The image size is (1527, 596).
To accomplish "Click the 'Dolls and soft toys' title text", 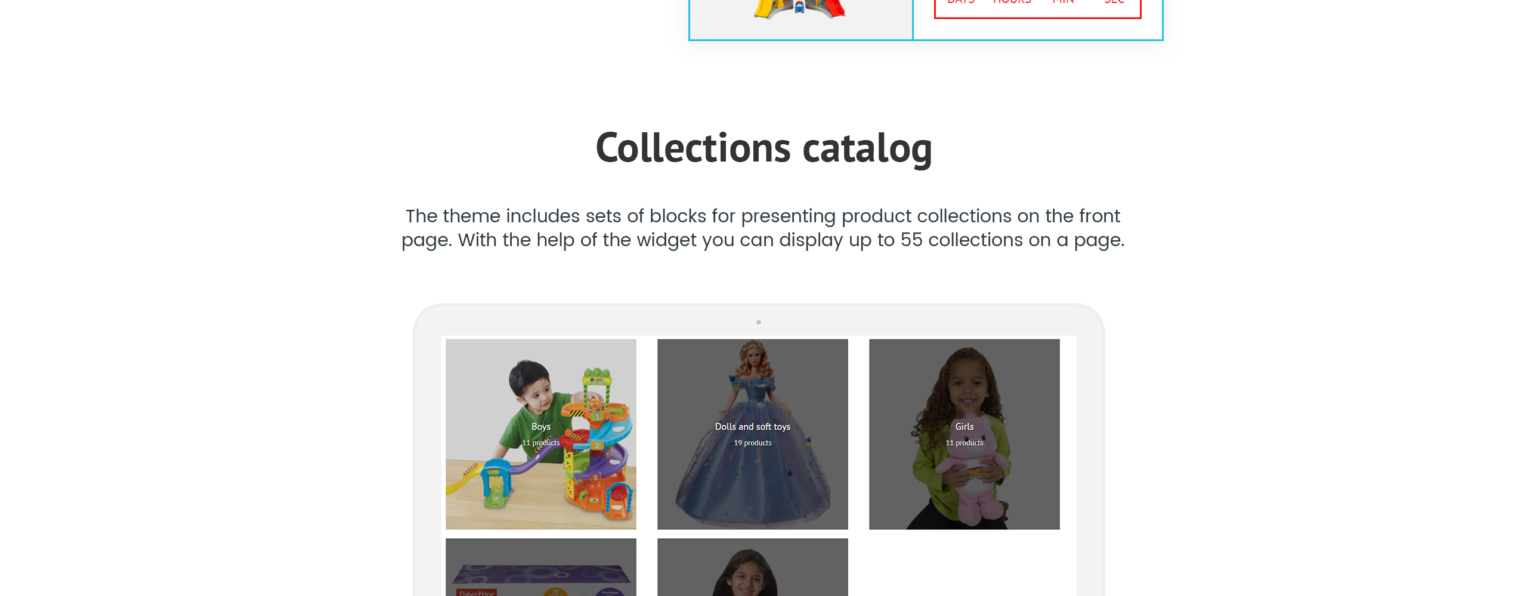I will (753, 427).
